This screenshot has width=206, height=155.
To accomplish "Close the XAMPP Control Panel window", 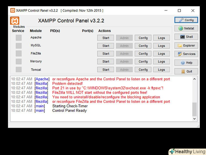I will (193, 11).
